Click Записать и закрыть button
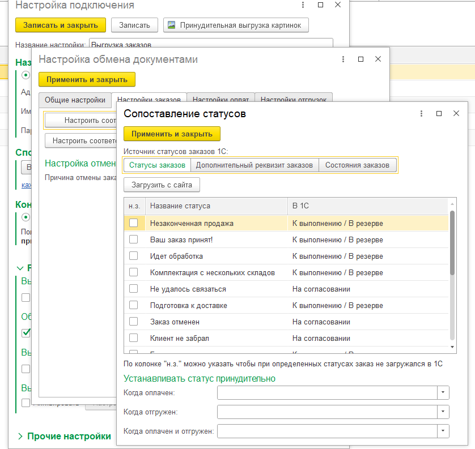Screen dimensions: 475x449 [61, 25]
